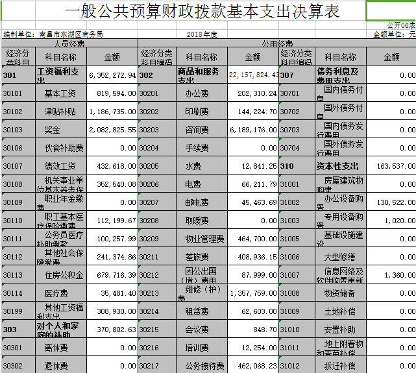Select the amount 12,841.25
This screenshot has height=373, width=416.
pos(259,166)
